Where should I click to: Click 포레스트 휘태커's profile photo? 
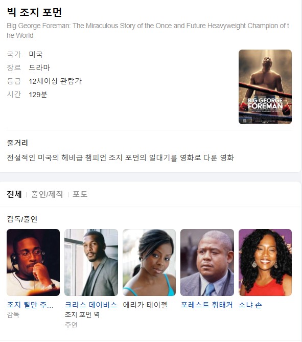pyautogui.click(x=207, y=262)
